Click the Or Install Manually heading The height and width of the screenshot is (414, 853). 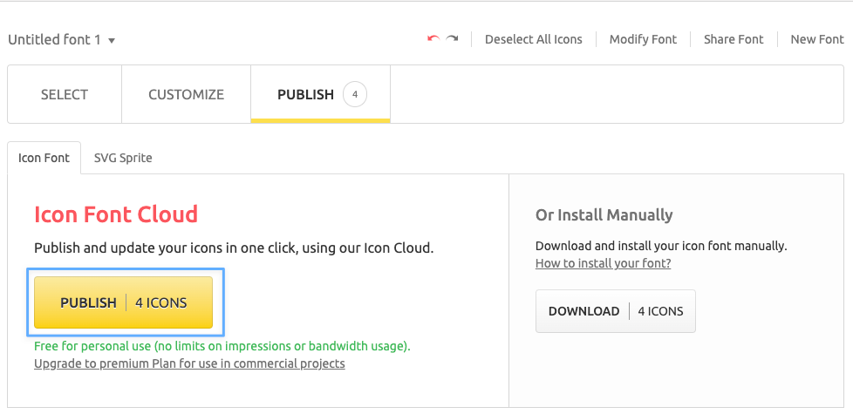604,215
